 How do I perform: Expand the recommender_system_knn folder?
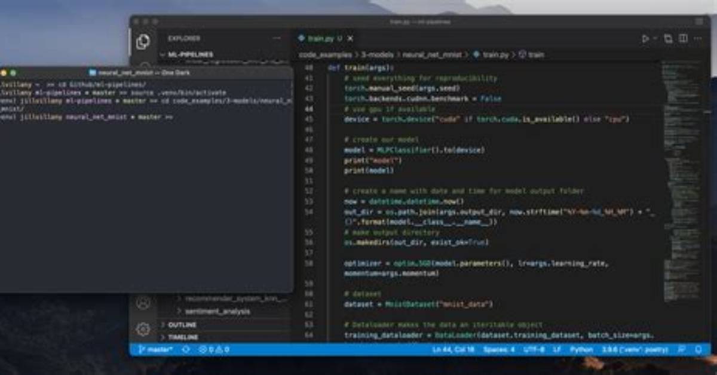click(231, 298)
